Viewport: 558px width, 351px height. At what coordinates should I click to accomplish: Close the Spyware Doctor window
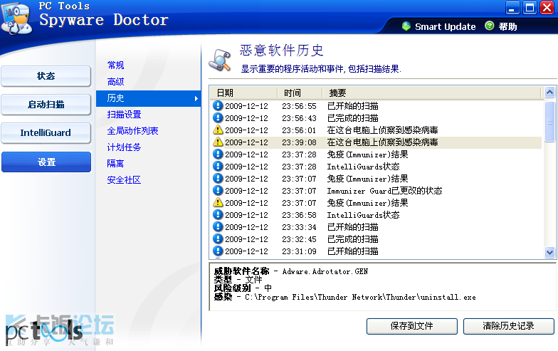[x=547, y=8]
